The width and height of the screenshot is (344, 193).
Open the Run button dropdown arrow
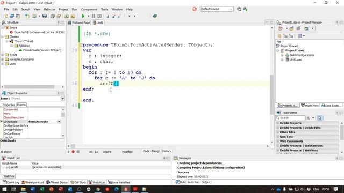tap(88, 16)
